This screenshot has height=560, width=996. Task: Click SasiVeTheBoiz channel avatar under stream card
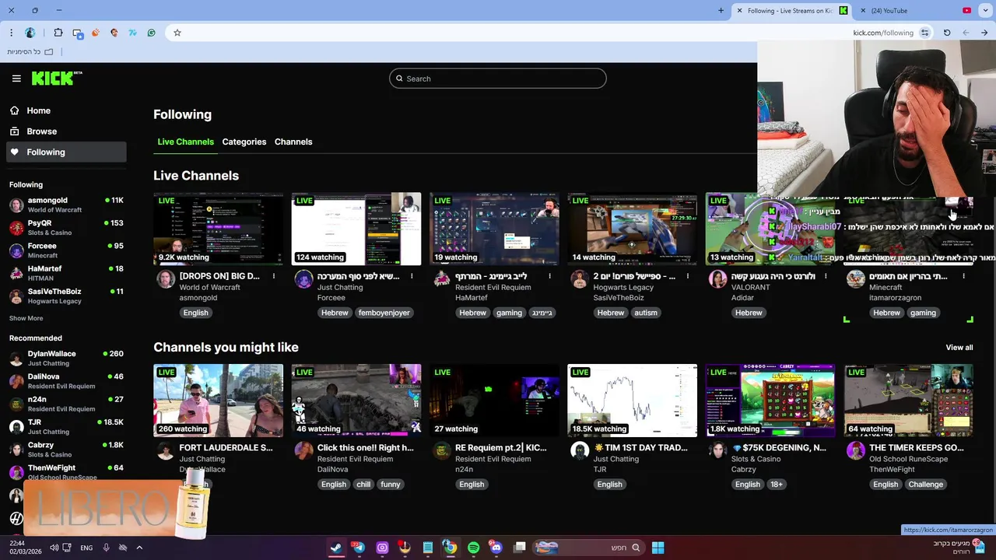click(579, 279)
